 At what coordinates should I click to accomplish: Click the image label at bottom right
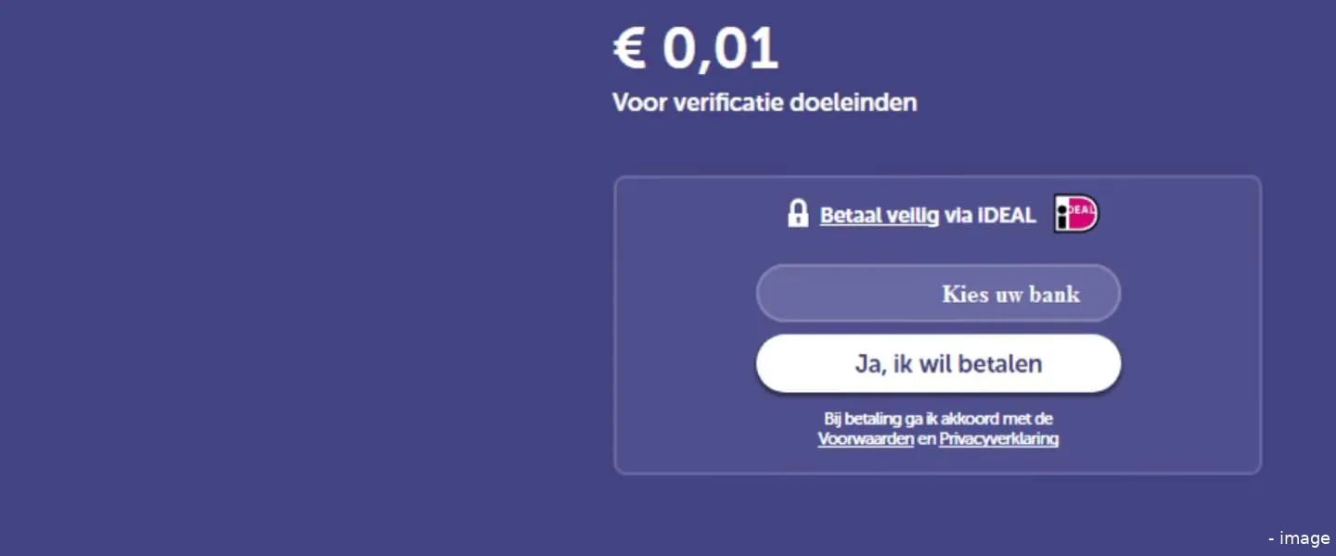point(1301,537)
